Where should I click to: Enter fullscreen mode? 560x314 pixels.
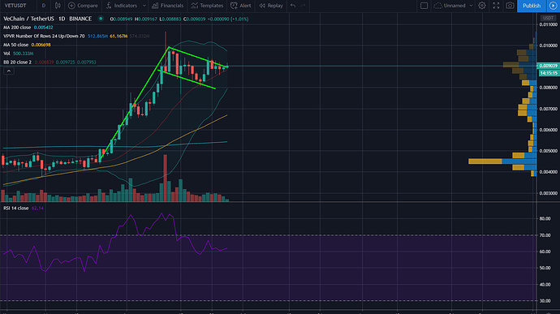[x=496, y=6]
